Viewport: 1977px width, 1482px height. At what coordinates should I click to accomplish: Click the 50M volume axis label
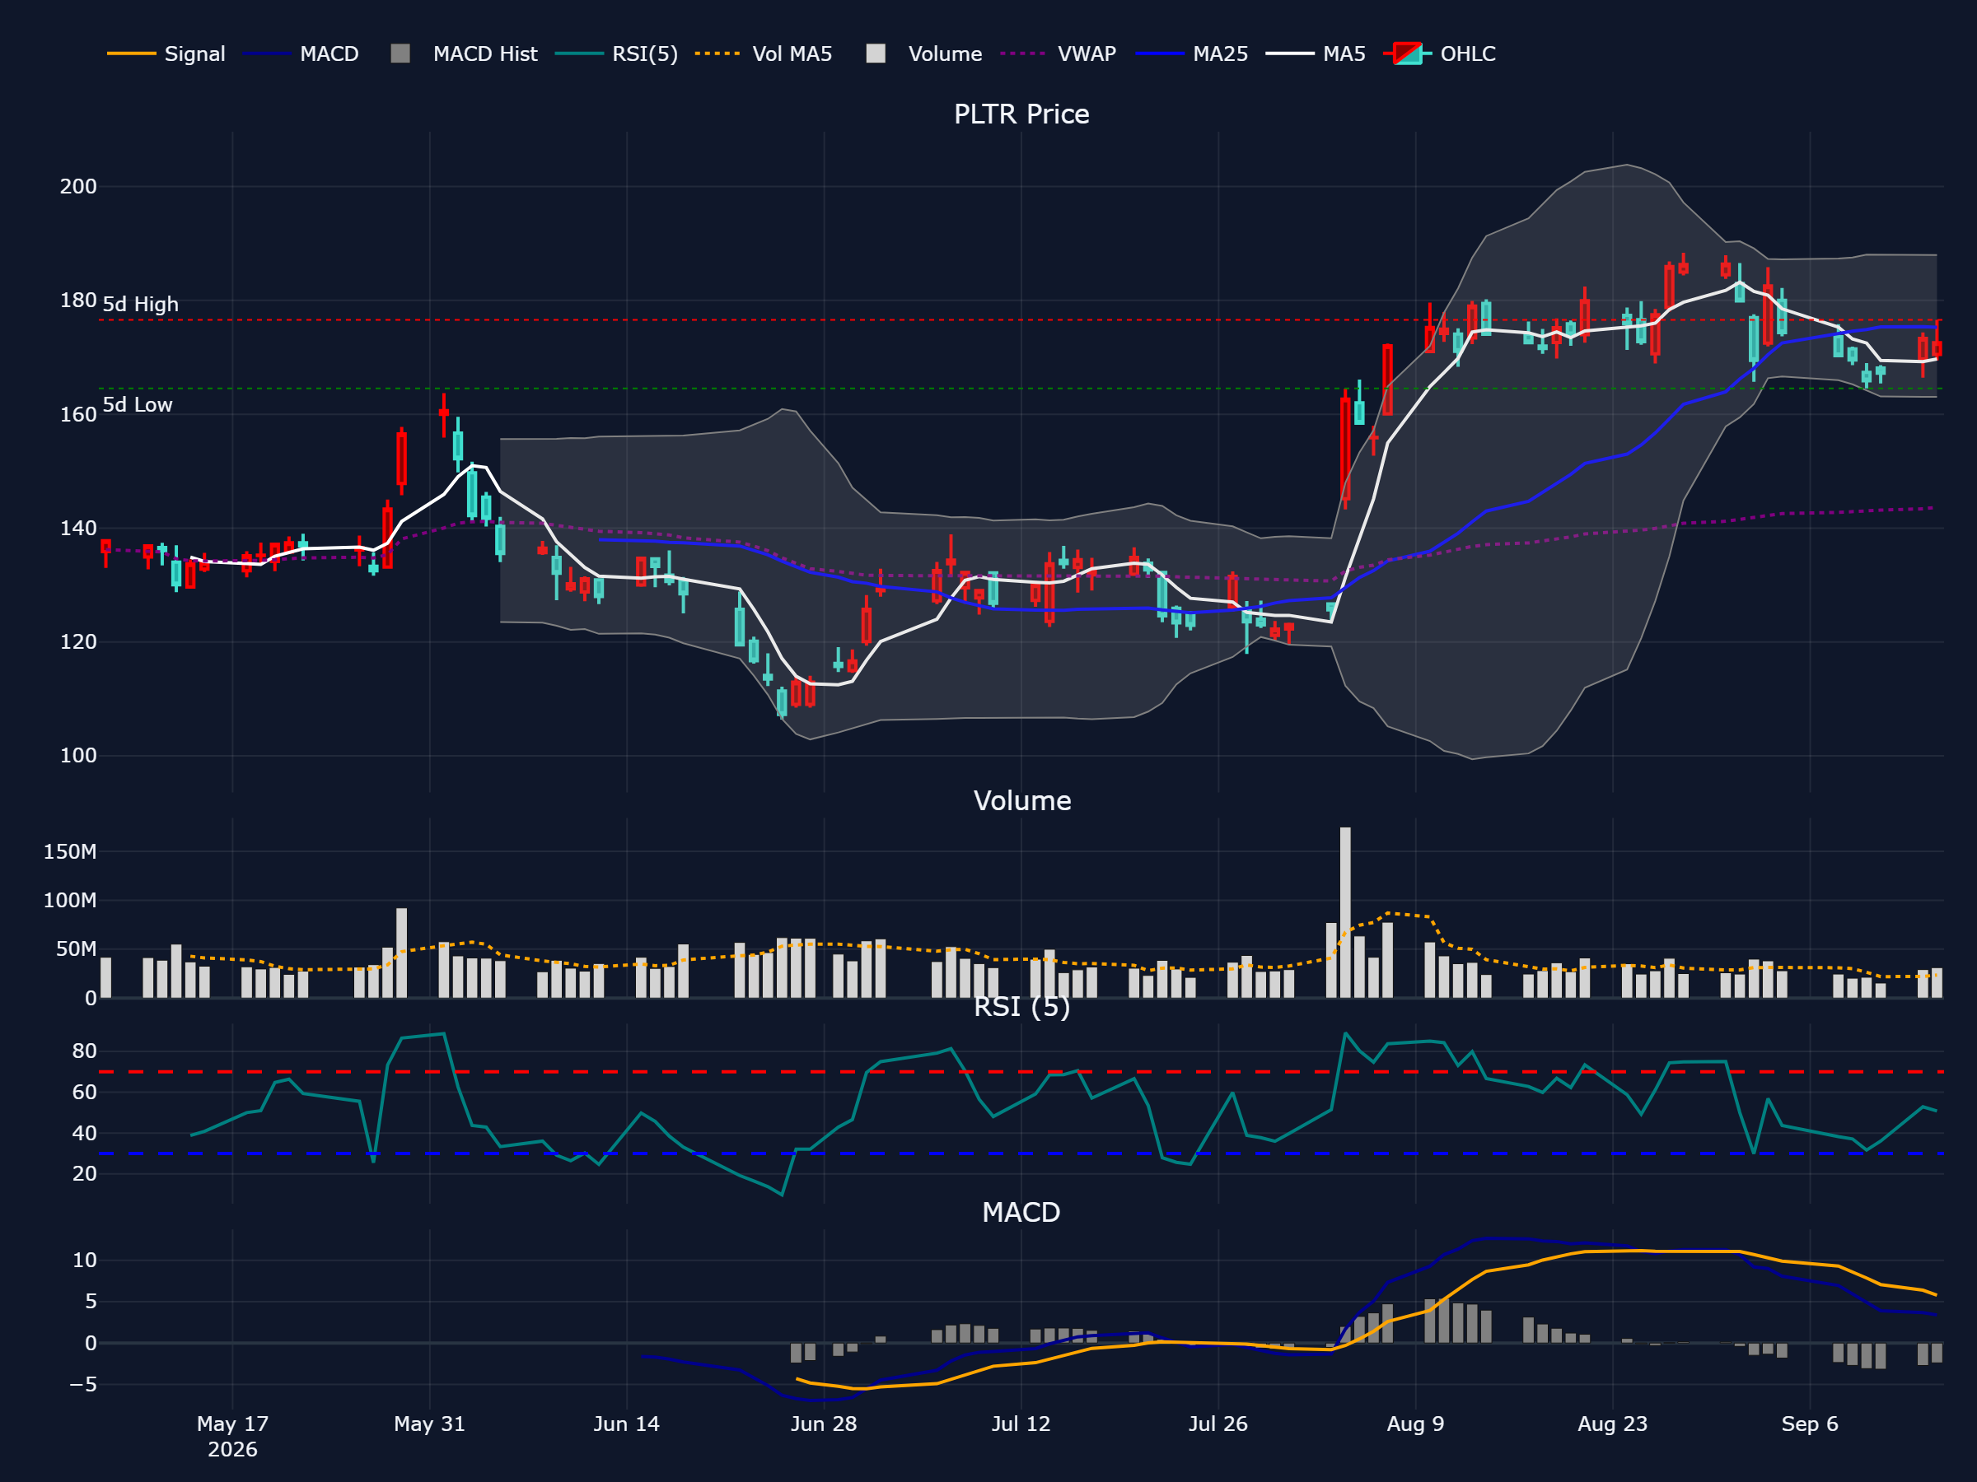76,949
